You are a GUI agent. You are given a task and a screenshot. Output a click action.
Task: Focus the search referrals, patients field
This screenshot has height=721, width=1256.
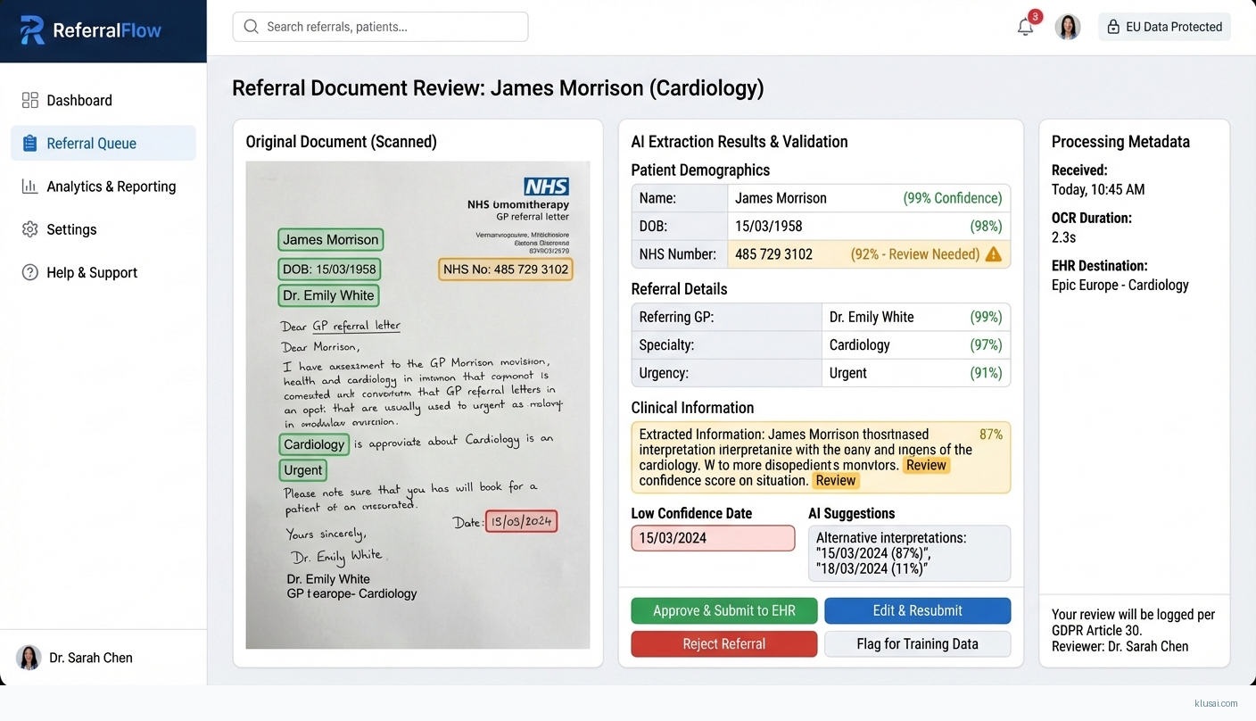click(x=392, y=27)
